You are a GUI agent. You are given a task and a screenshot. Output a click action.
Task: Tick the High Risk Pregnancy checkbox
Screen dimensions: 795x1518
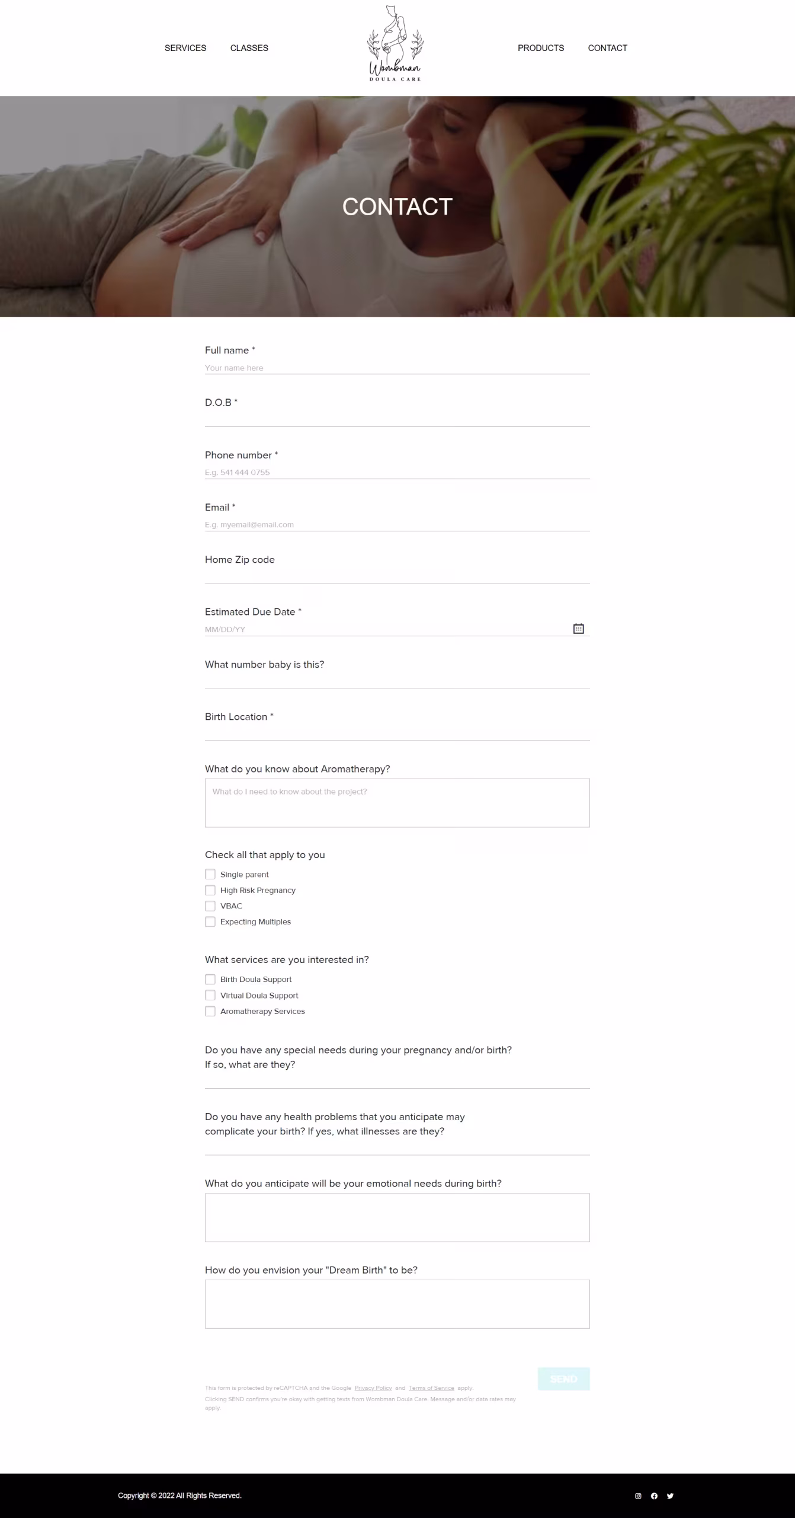click(x=210, y=890)
